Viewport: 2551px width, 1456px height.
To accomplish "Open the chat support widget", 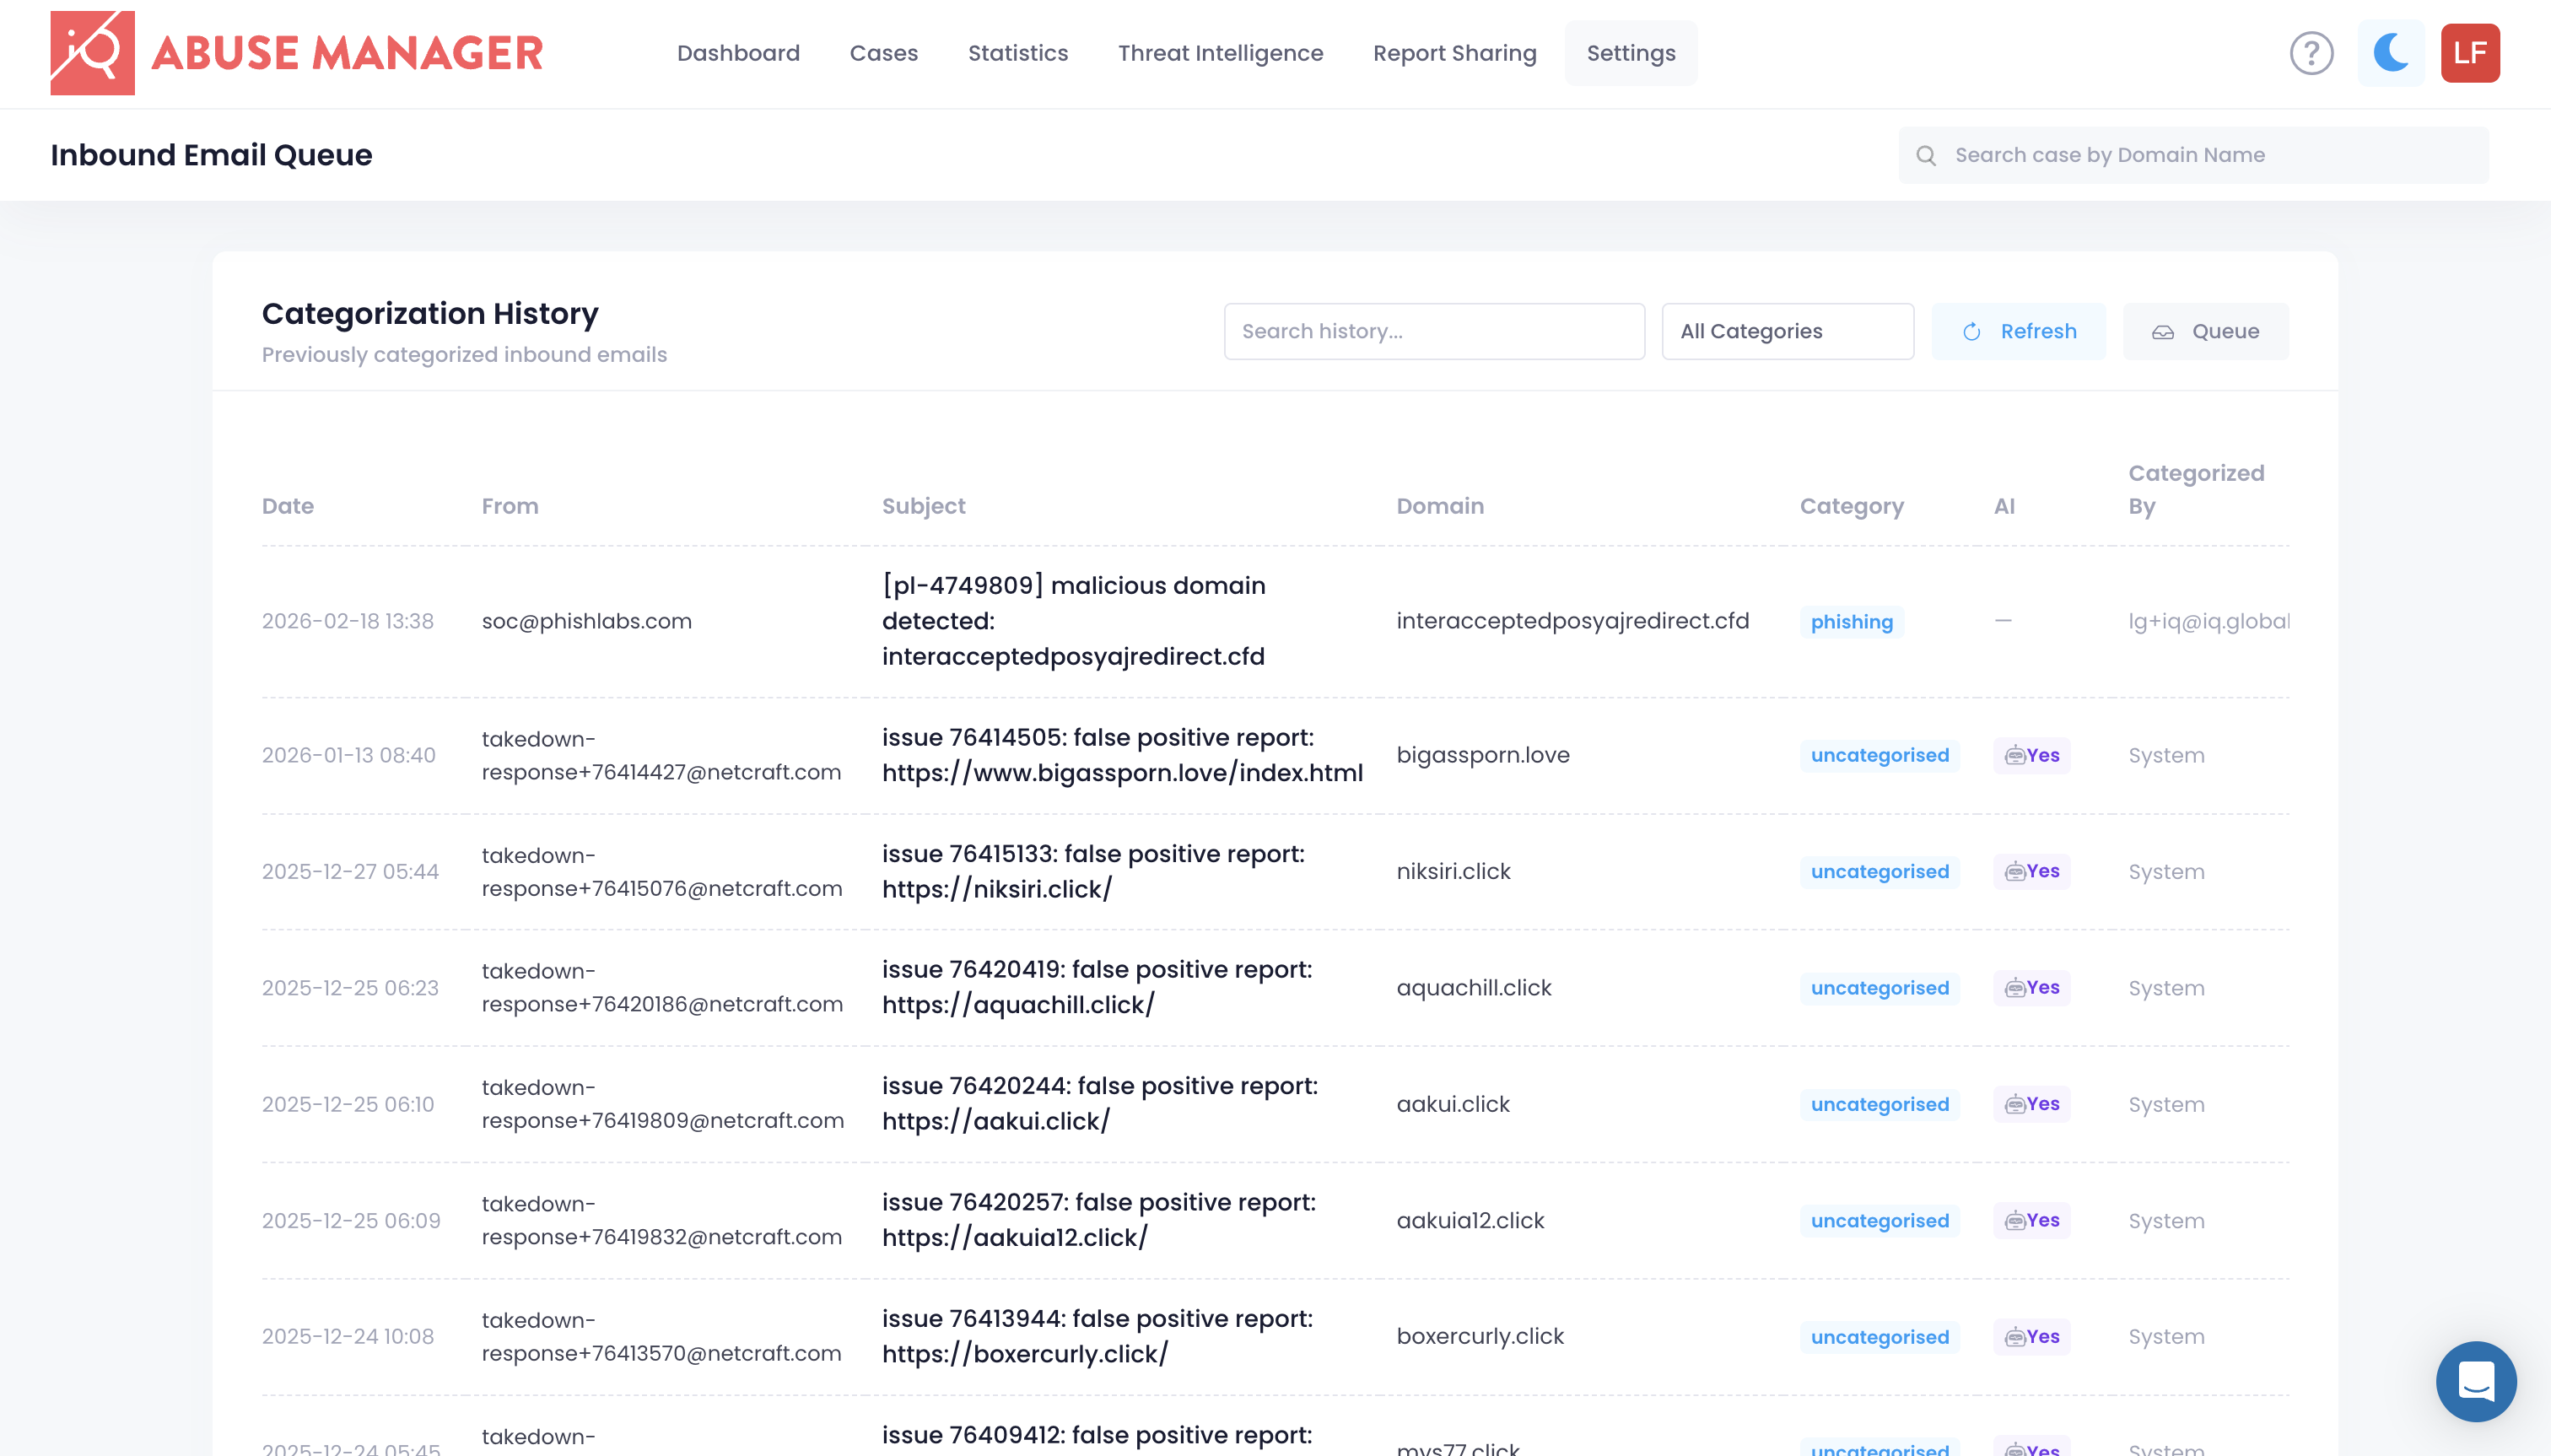I will coord(2475,1381).
